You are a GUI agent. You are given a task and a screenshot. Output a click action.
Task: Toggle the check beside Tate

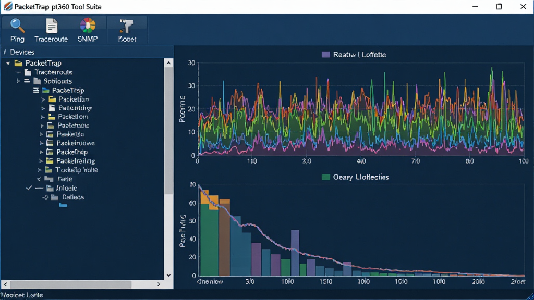pos(39,179)
